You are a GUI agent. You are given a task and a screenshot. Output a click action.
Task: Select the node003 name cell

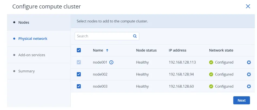(100, 86)
